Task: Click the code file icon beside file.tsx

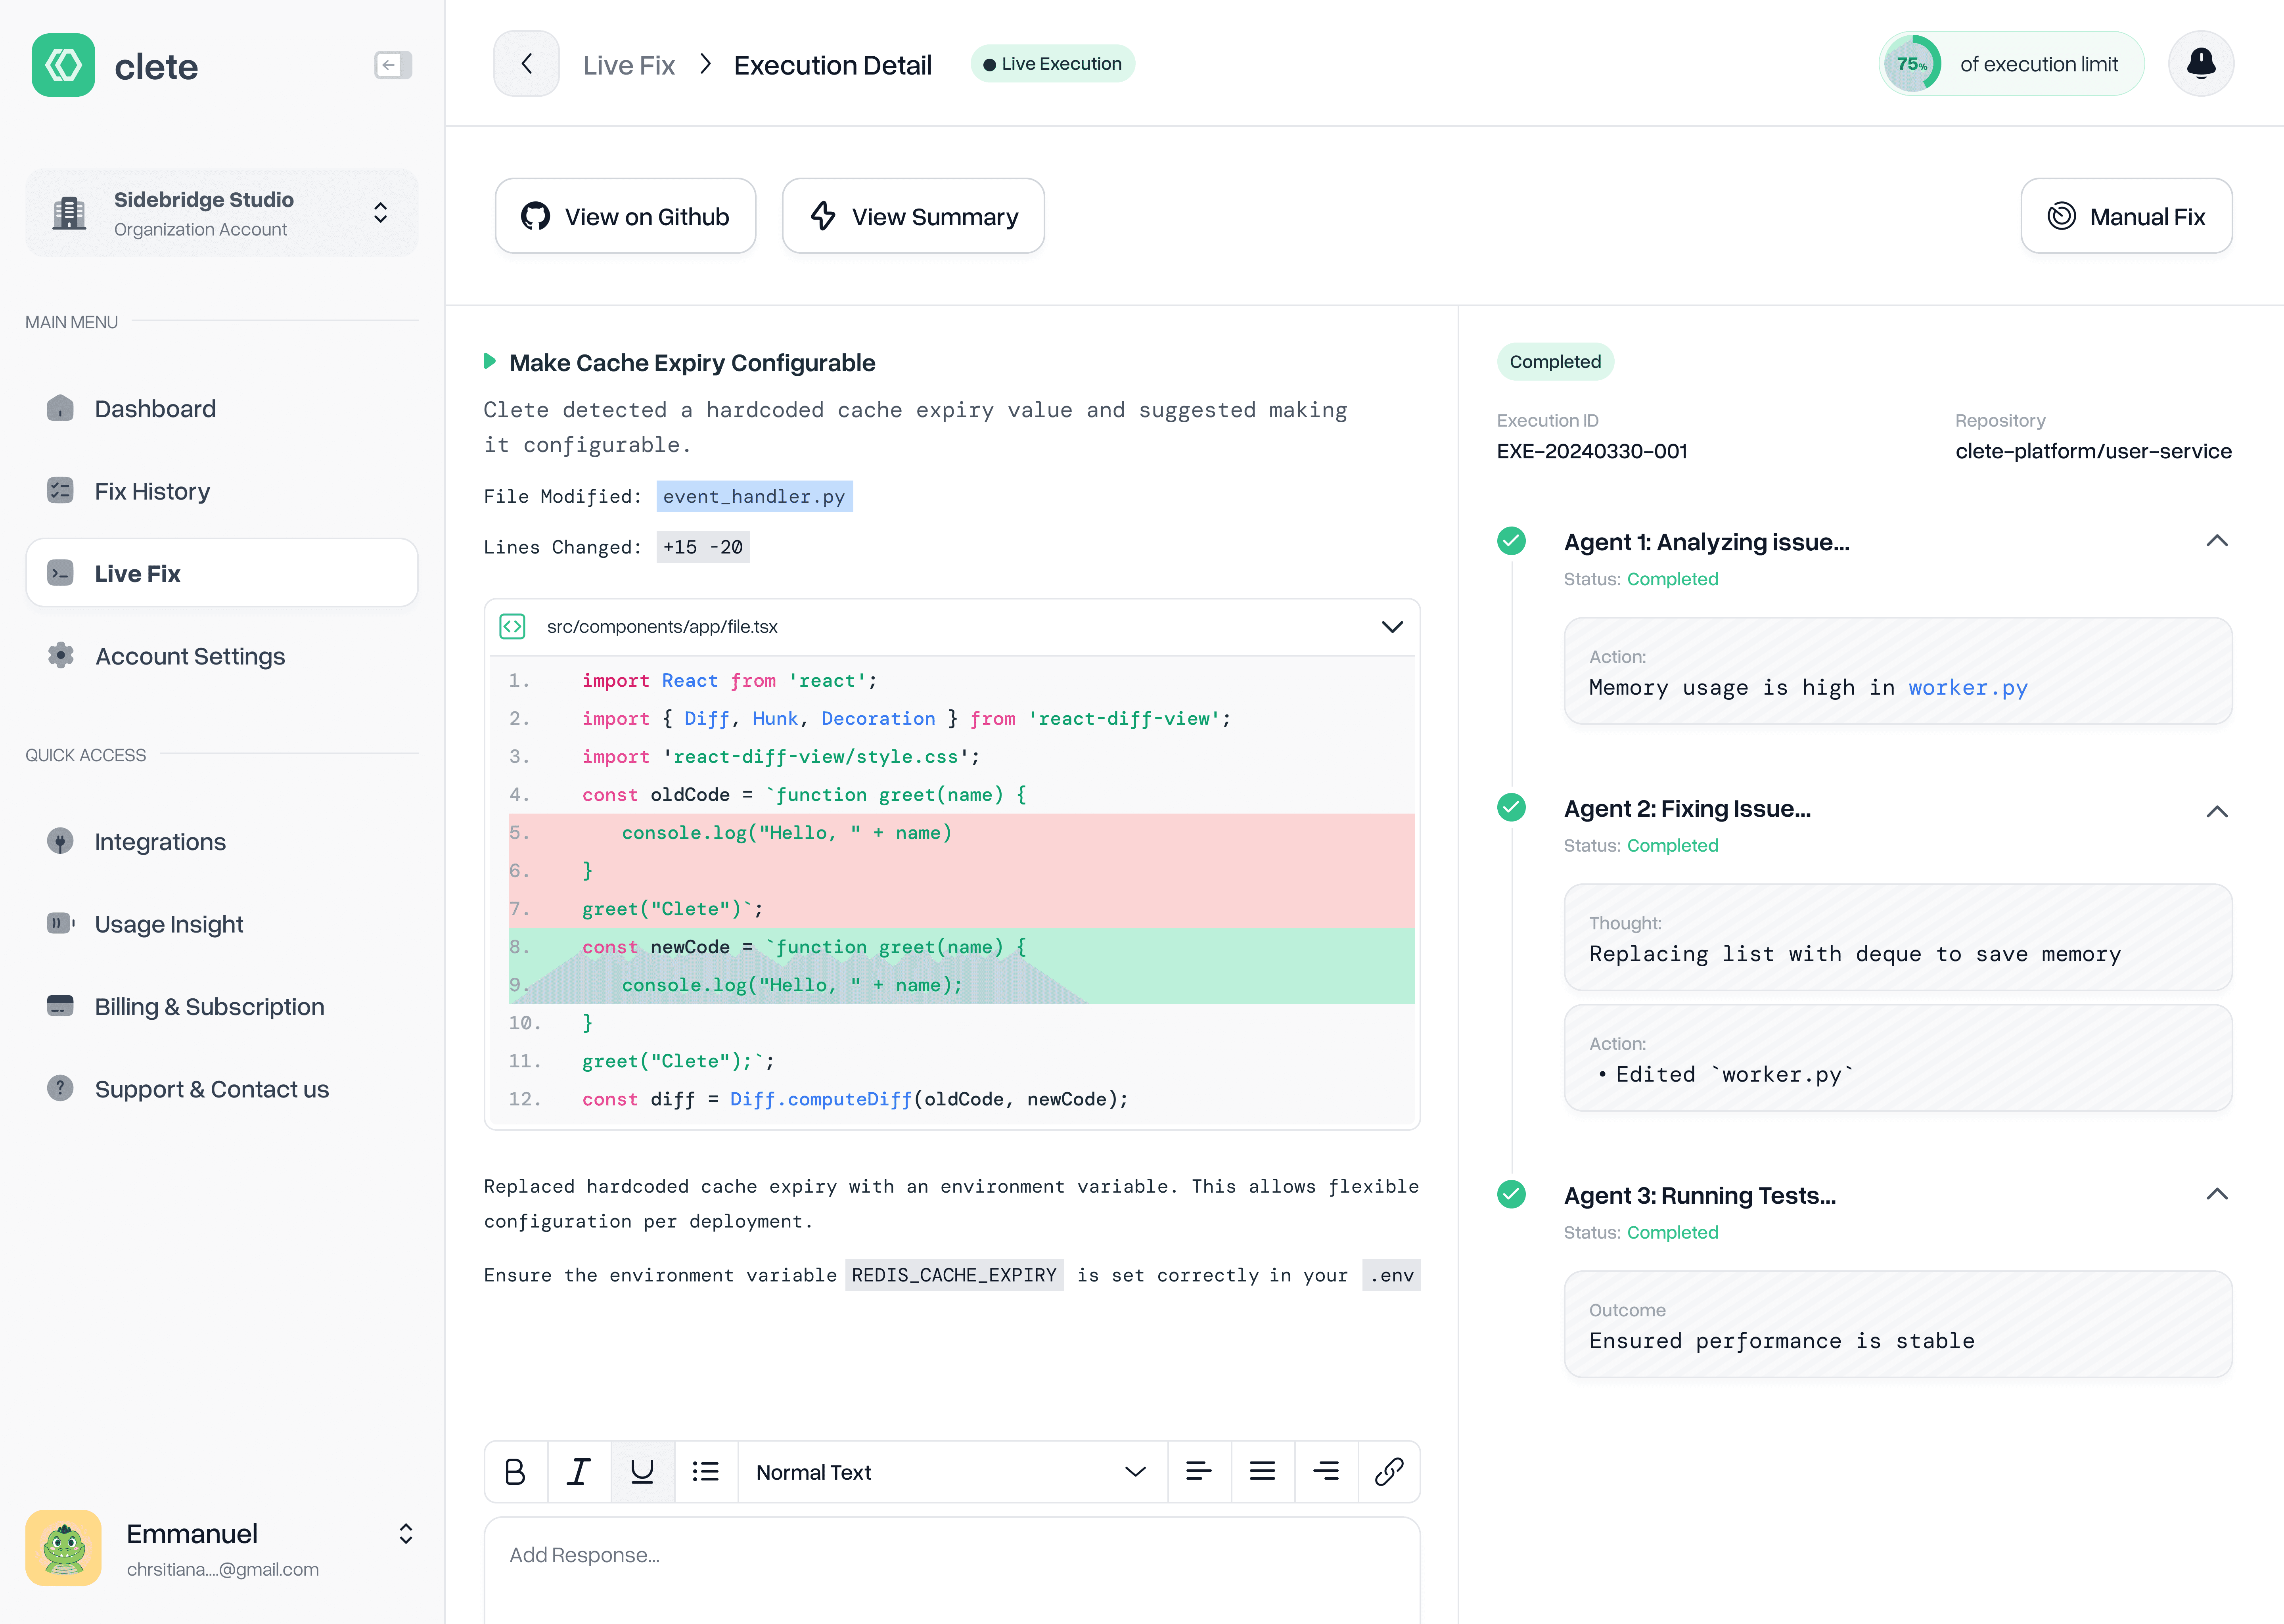Action: coord(512,626)
